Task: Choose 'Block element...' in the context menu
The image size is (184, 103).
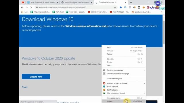Action: click(124, 86)
